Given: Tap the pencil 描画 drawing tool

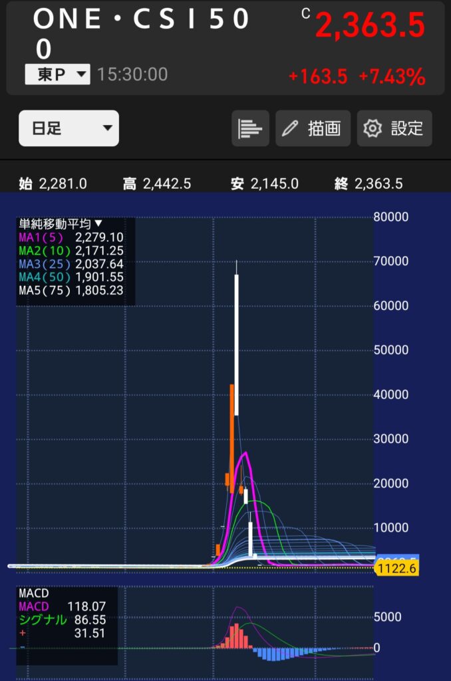Looking at the screenshot, I should click(x=313, y=128).
